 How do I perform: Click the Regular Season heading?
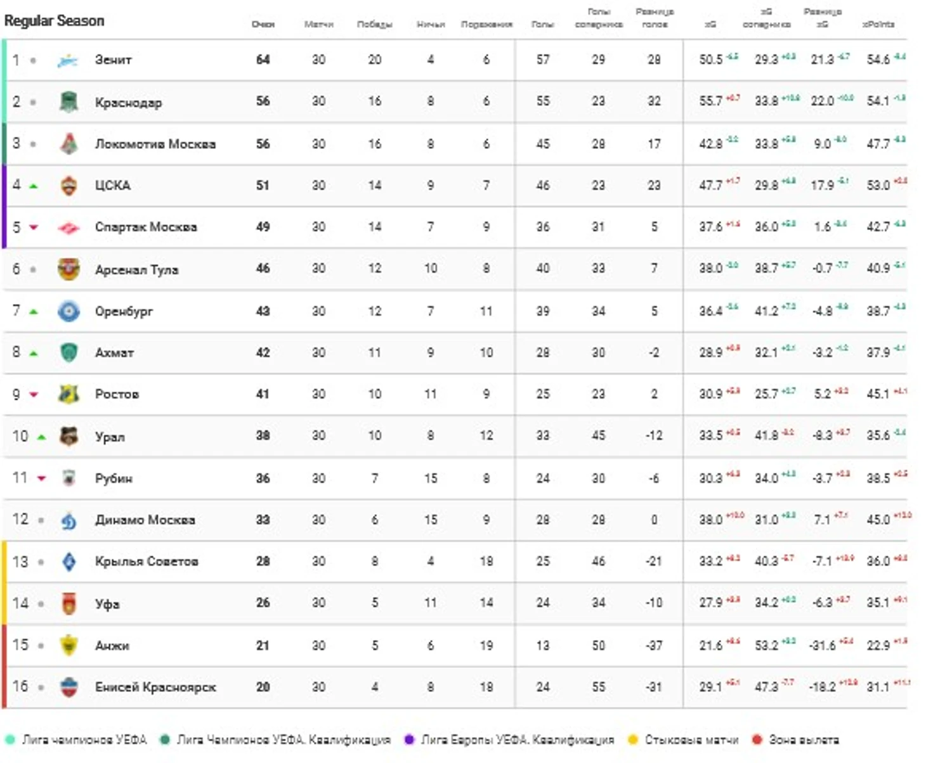point(55,21)
